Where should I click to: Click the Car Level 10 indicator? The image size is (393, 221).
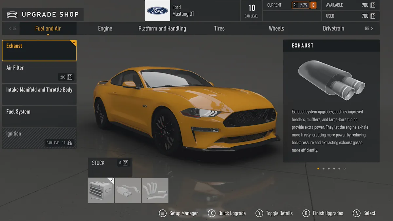251,10
